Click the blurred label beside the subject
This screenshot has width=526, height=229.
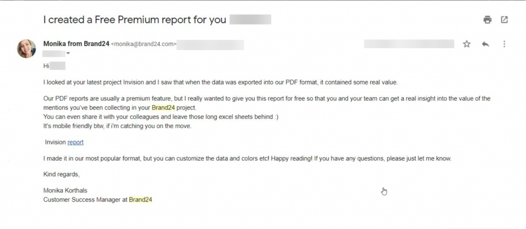pos(250,20)
